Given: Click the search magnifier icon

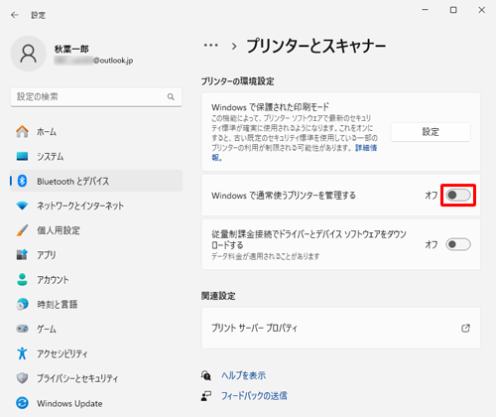Looking at the screenshot, I should coord(171,96).
